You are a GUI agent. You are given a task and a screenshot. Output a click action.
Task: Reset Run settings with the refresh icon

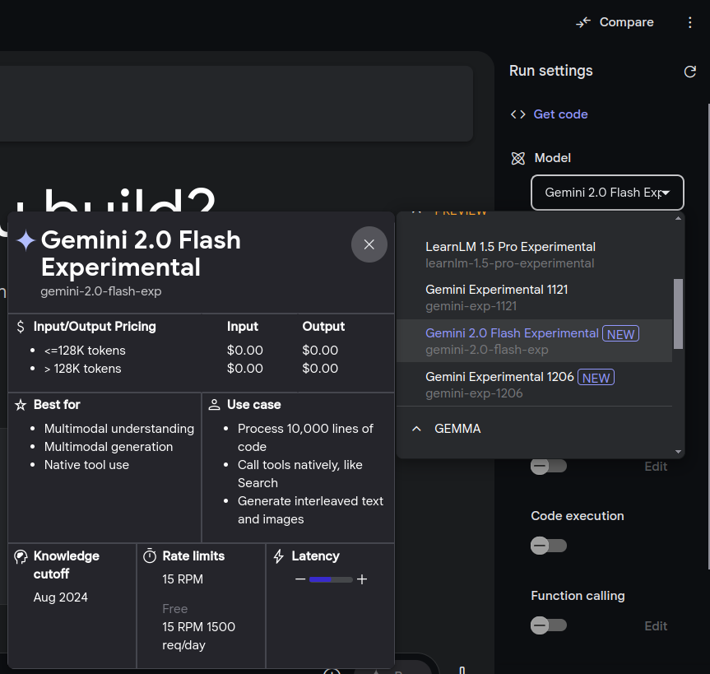(690, 72)
